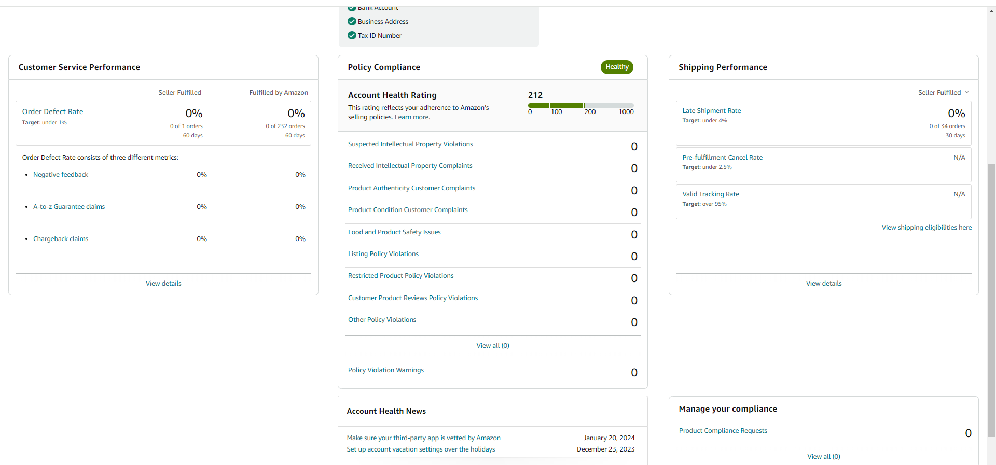Viewport: 996px width, 465px height.
Task: Open the Seller Fulfilled dropdown in Shipping Performance
Action: pyautogui.click(x=944, y=92)
